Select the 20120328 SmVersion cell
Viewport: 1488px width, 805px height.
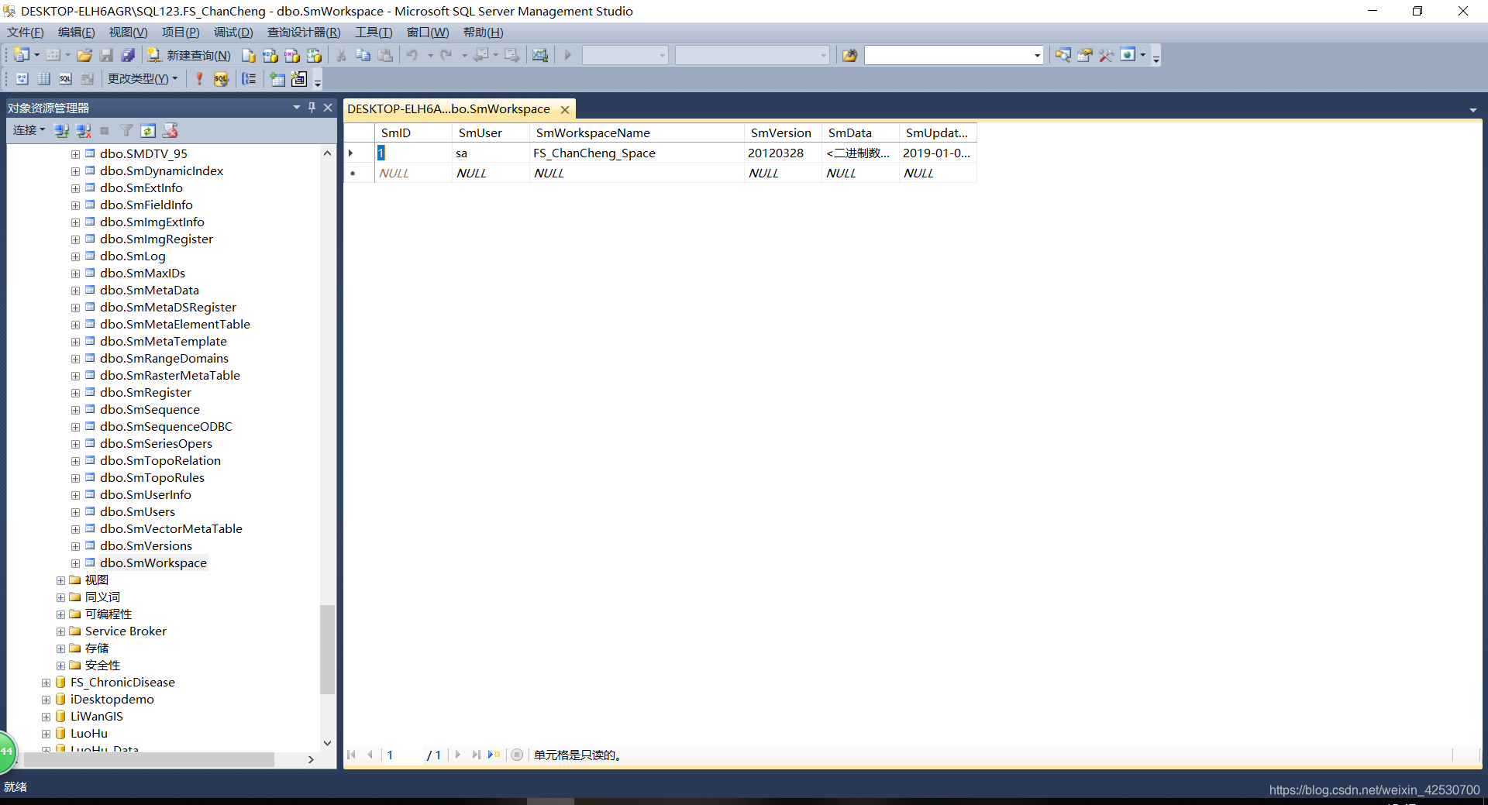point(783,153)
